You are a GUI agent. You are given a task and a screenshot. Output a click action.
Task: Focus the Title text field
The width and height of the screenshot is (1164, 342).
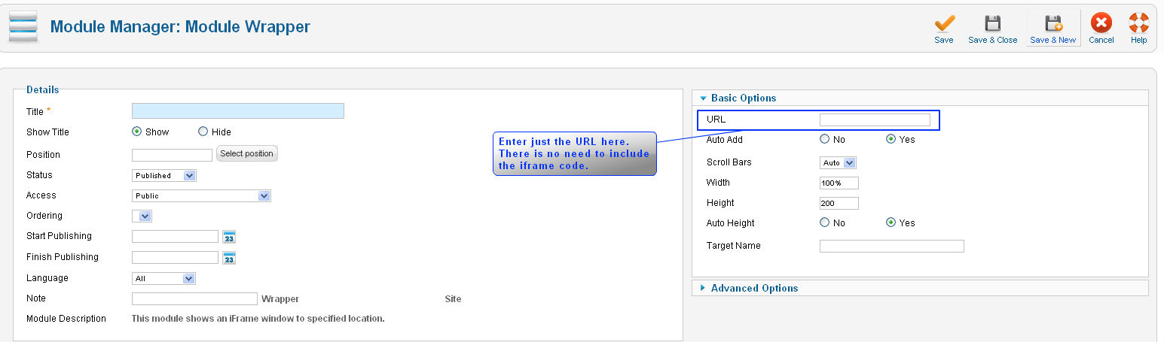click(238, 111)
